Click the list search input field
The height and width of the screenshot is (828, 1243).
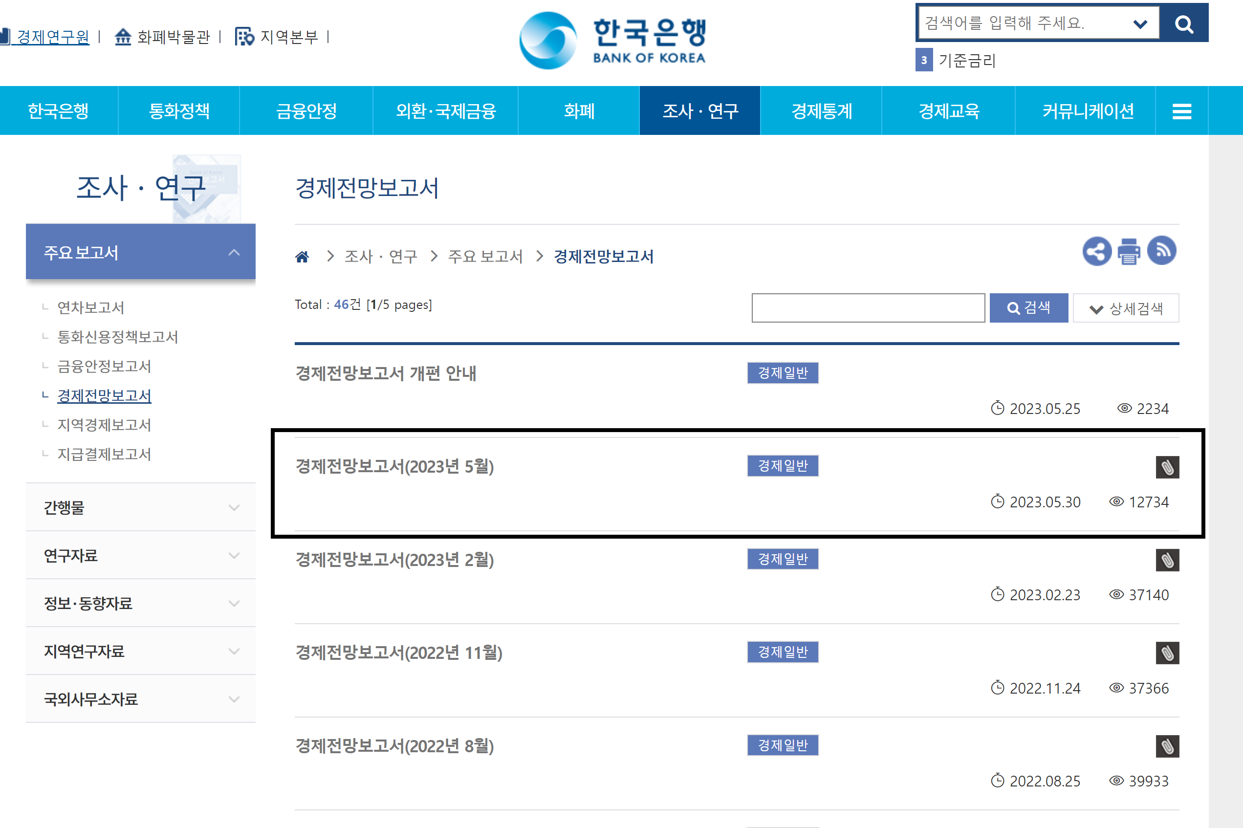tap(868, 308)
